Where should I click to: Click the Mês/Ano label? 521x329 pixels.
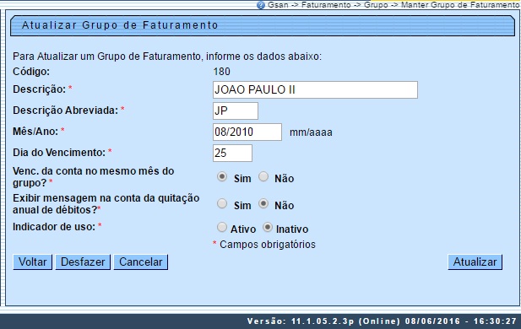coord(35,131)
